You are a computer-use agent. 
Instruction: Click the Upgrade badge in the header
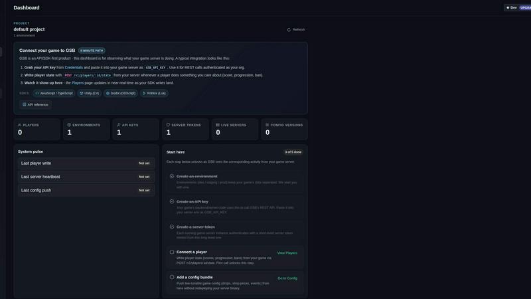coord(525,7)
